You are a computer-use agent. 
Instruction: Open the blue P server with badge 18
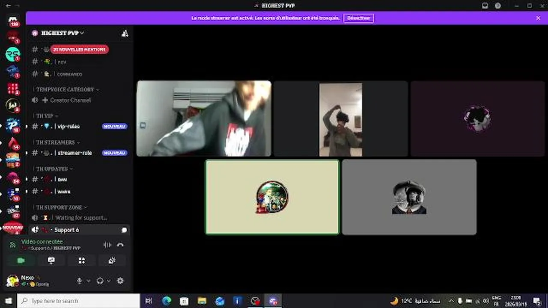pyautogui.click(x=13, y=124)
